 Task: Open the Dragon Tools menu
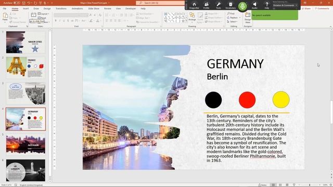click(x=219, y=6)
